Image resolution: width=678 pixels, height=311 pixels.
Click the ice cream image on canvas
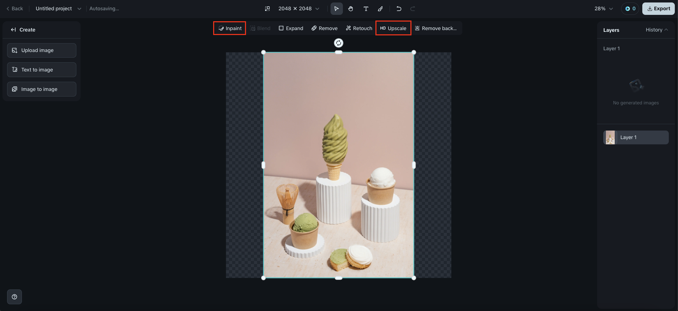click(339, 165)
